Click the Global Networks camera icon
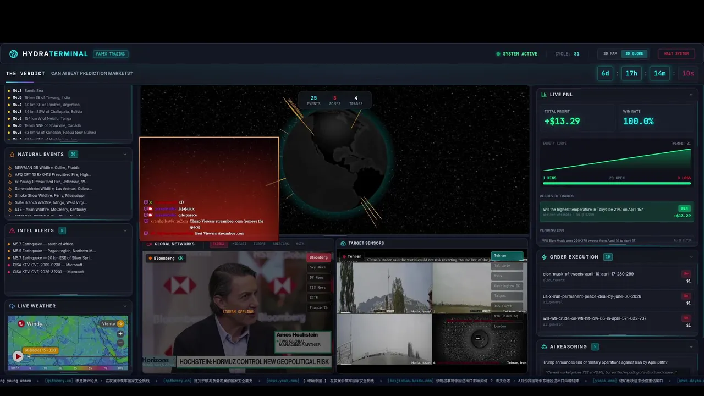 (x=149, y=244)
